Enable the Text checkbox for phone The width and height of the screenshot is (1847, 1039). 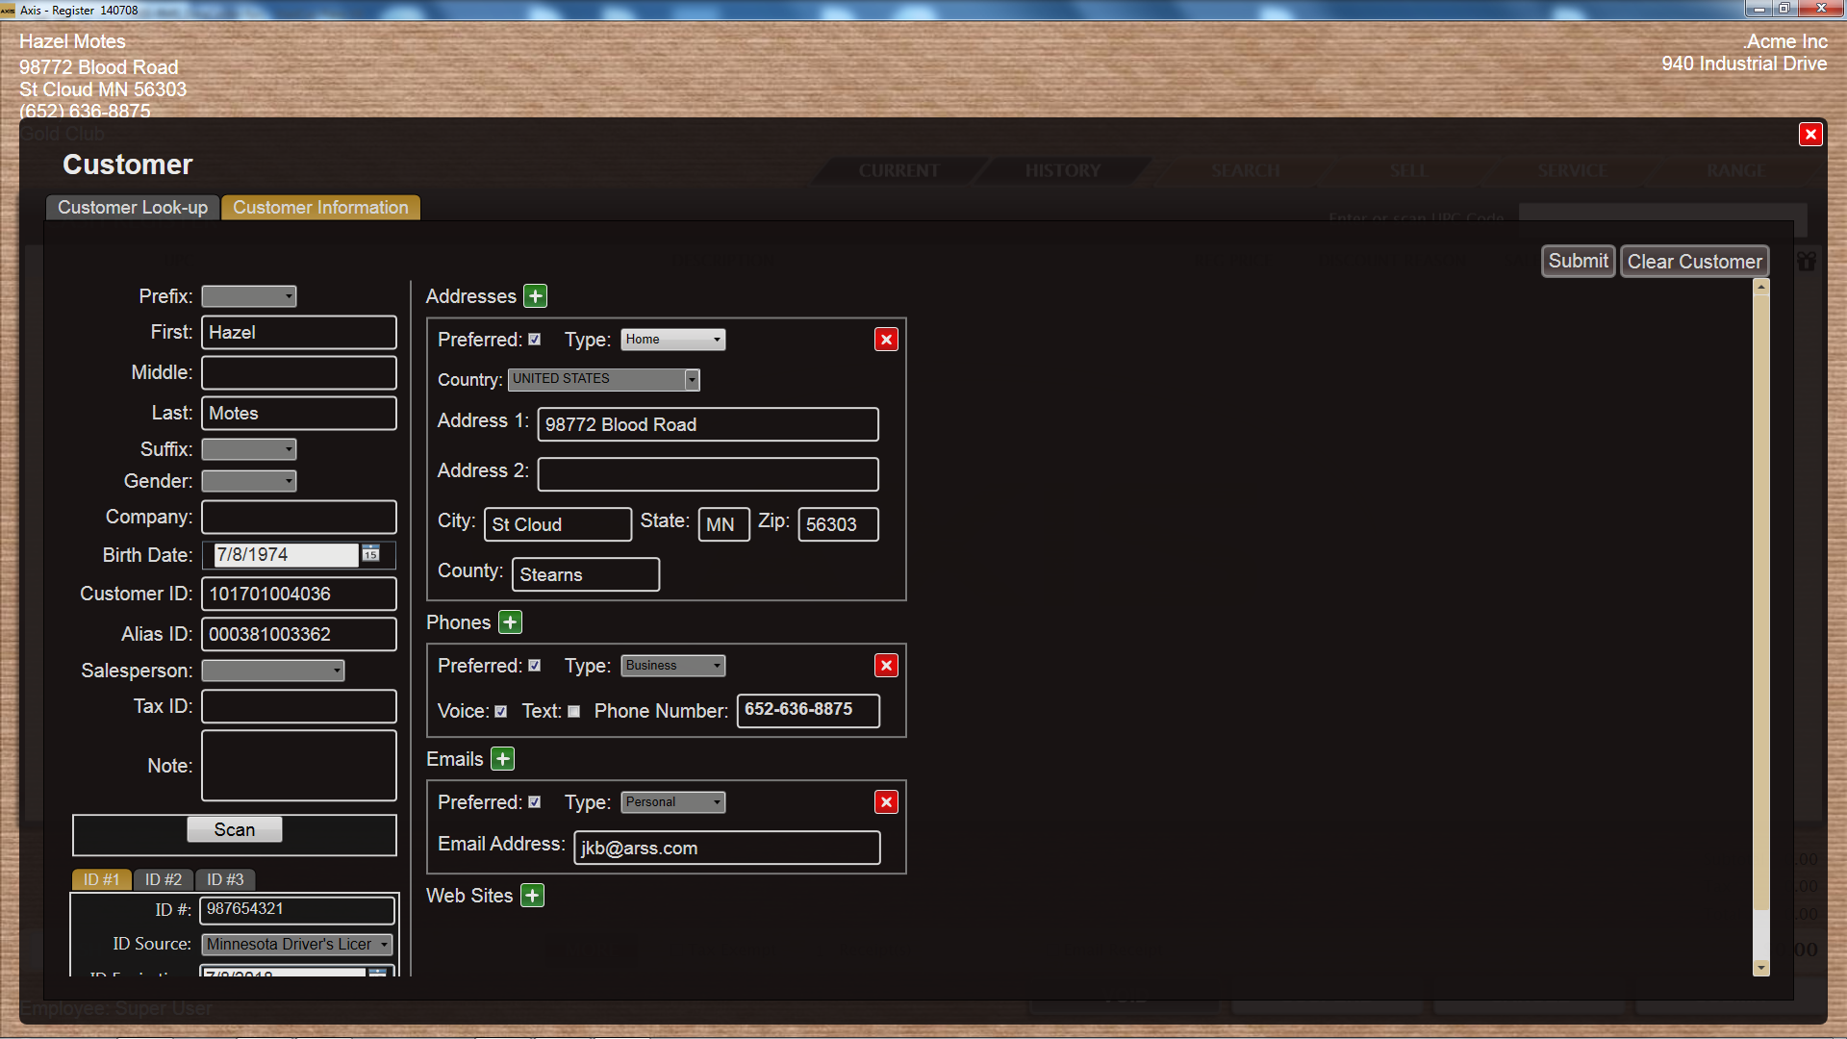[574, 712]
